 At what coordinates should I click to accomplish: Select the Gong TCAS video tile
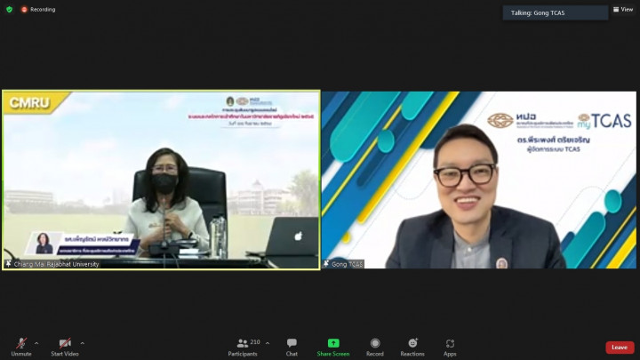pos(479,180)
